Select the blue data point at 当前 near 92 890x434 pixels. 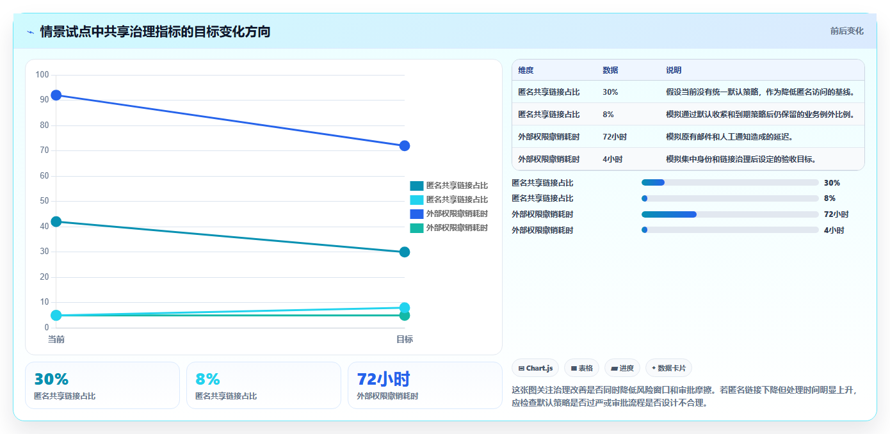56,95
